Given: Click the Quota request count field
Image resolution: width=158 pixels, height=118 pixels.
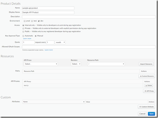Looking at the screenshot, I should [29, 42].
